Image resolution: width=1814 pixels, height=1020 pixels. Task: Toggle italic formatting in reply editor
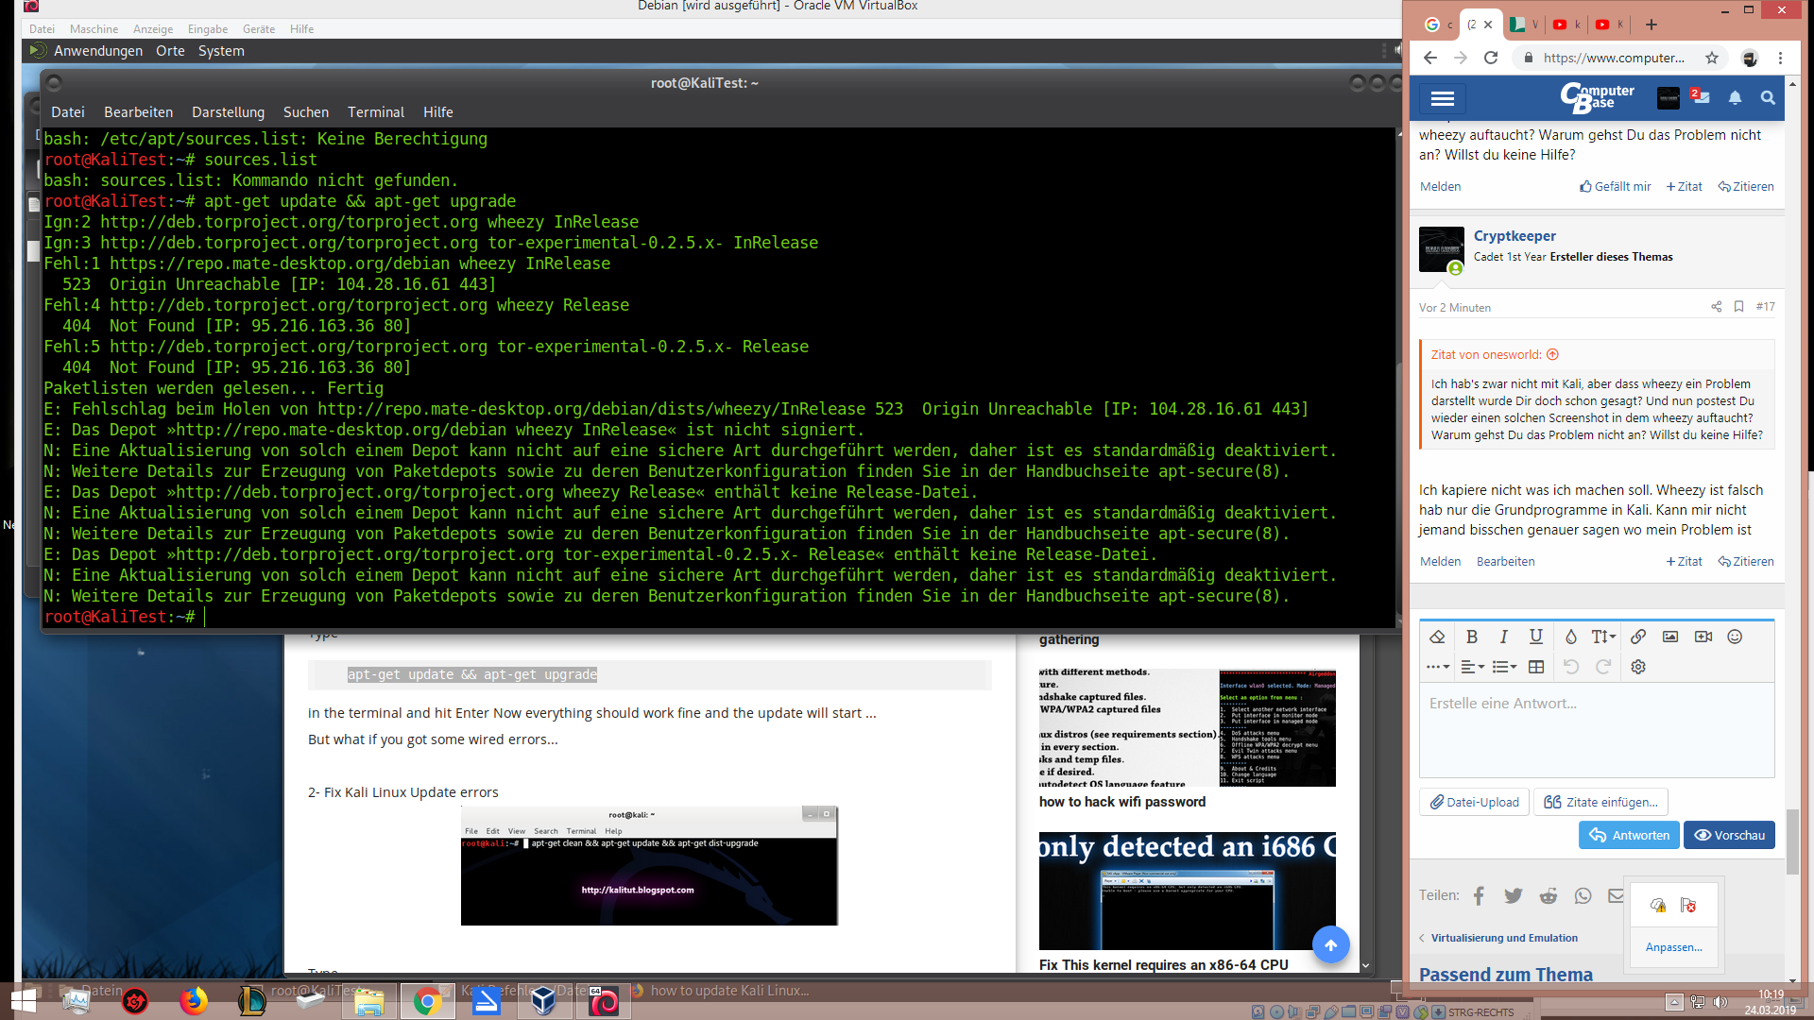(x=1503, y=637)
